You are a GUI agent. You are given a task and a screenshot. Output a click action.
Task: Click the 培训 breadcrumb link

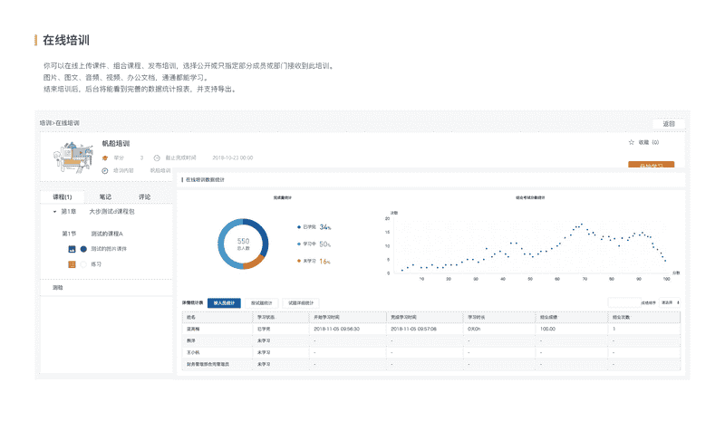coord(45,123)
